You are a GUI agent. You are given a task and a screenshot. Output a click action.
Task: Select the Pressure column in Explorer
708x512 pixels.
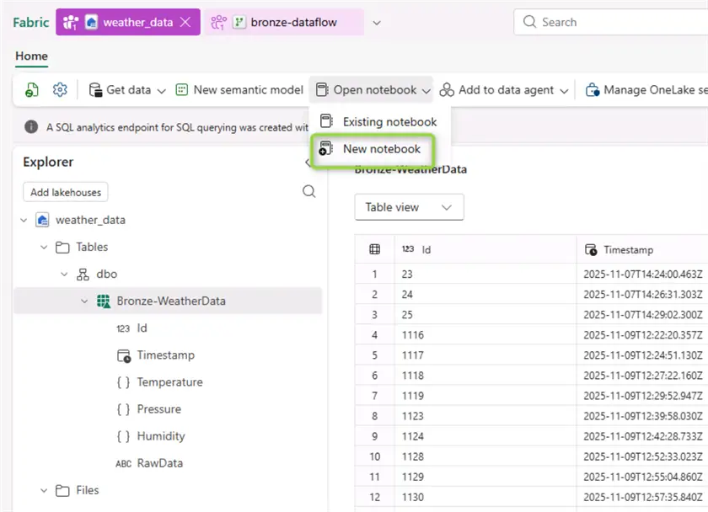point(159,409)
